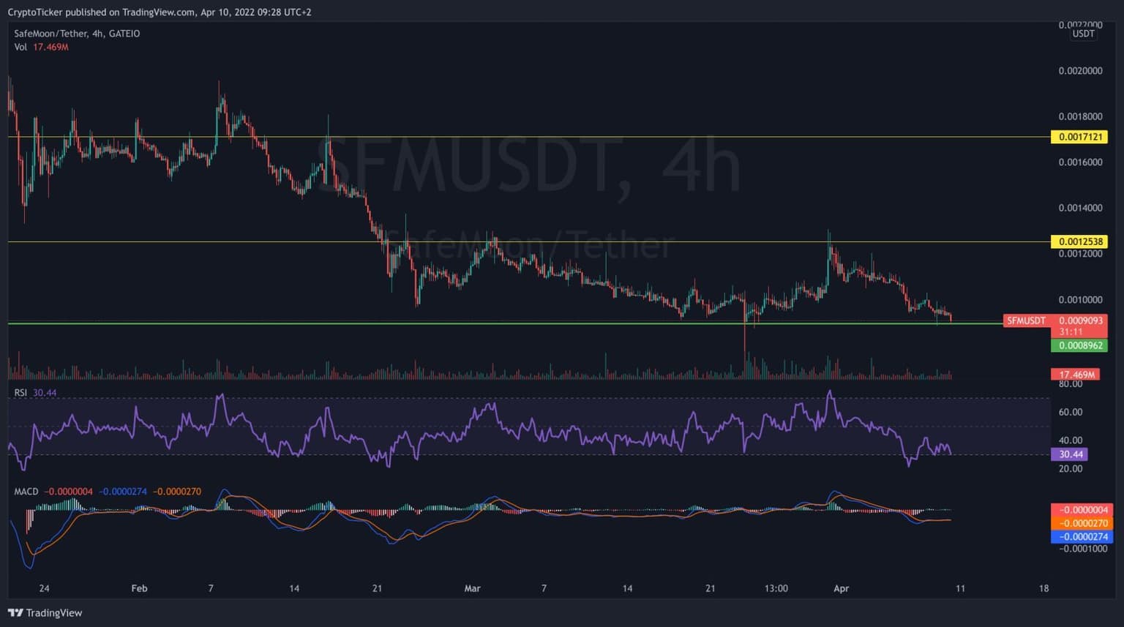The height and width of the screenshot is (627, 1124).
Task: Open the MACD indicator legend label
Action: [26, 492]
